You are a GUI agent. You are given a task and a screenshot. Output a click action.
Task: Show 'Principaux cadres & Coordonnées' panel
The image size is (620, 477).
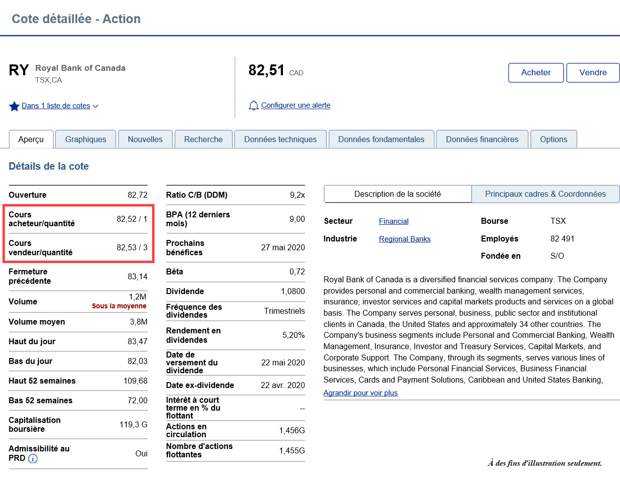point(545,194)
